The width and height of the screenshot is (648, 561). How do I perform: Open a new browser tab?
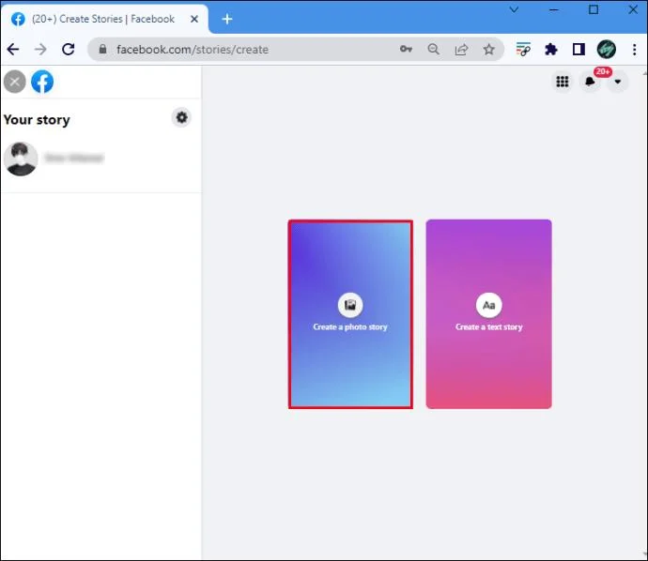(x=227, y=19)
